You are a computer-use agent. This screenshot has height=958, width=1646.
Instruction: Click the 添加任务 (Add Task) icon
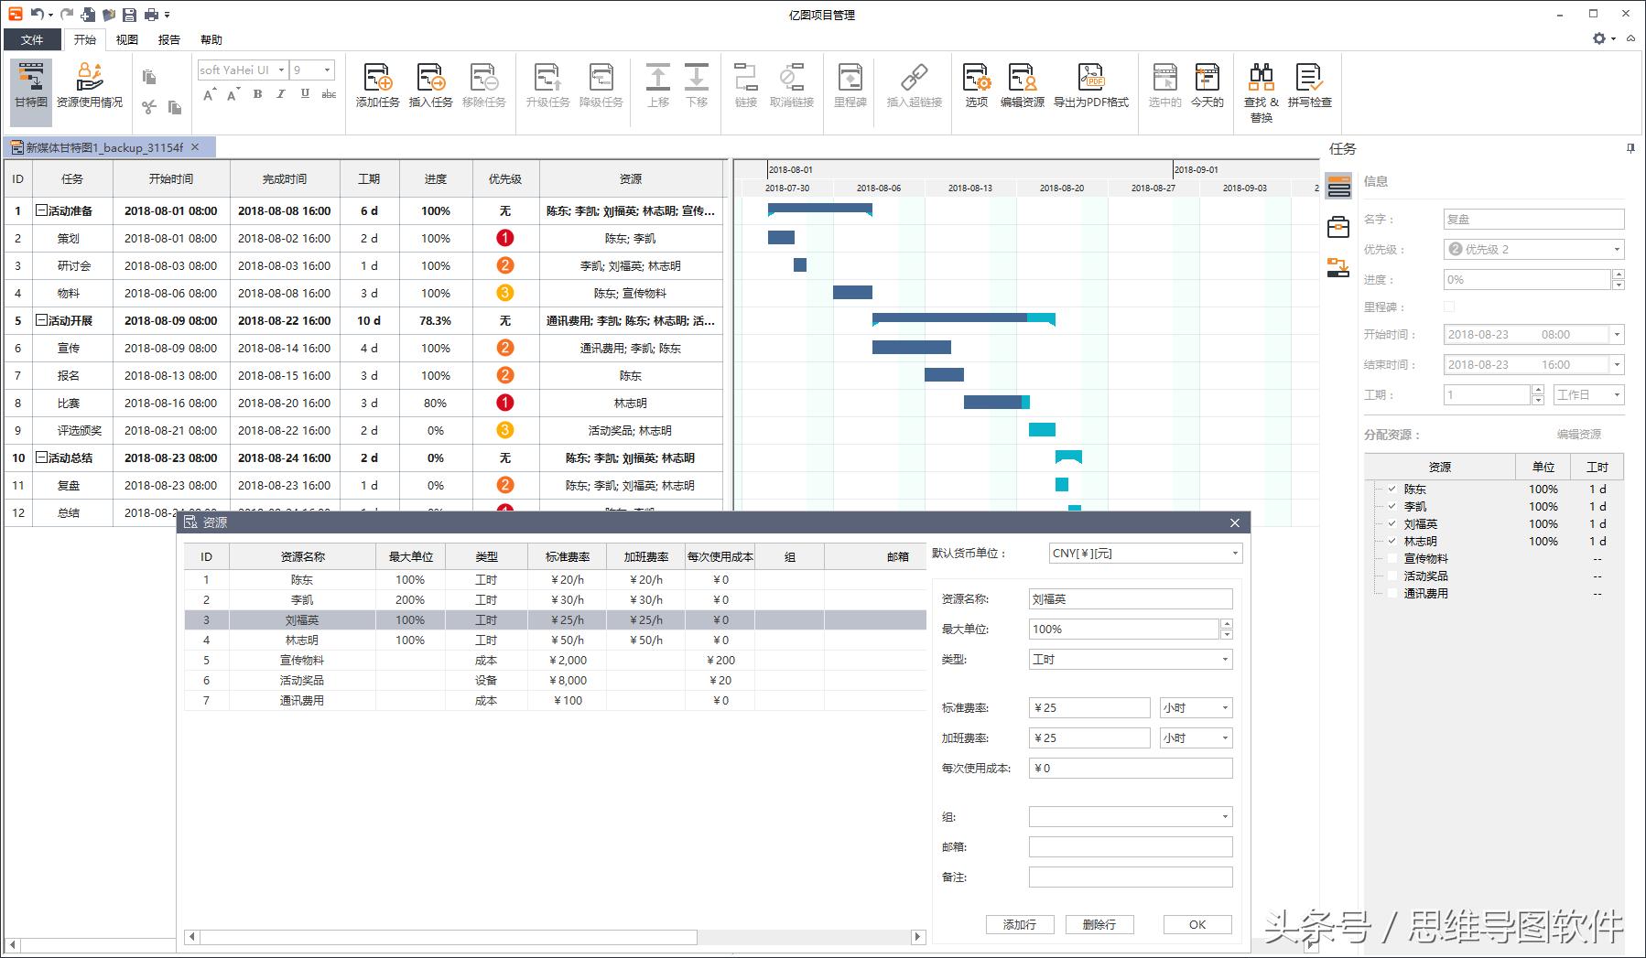click(377, 85)
